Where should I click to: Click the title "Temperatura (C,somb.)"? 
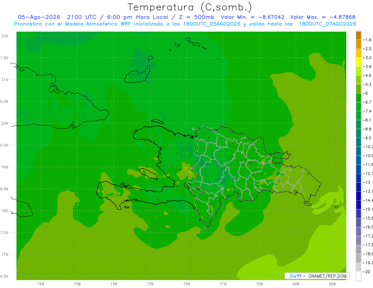click(190, 7)
